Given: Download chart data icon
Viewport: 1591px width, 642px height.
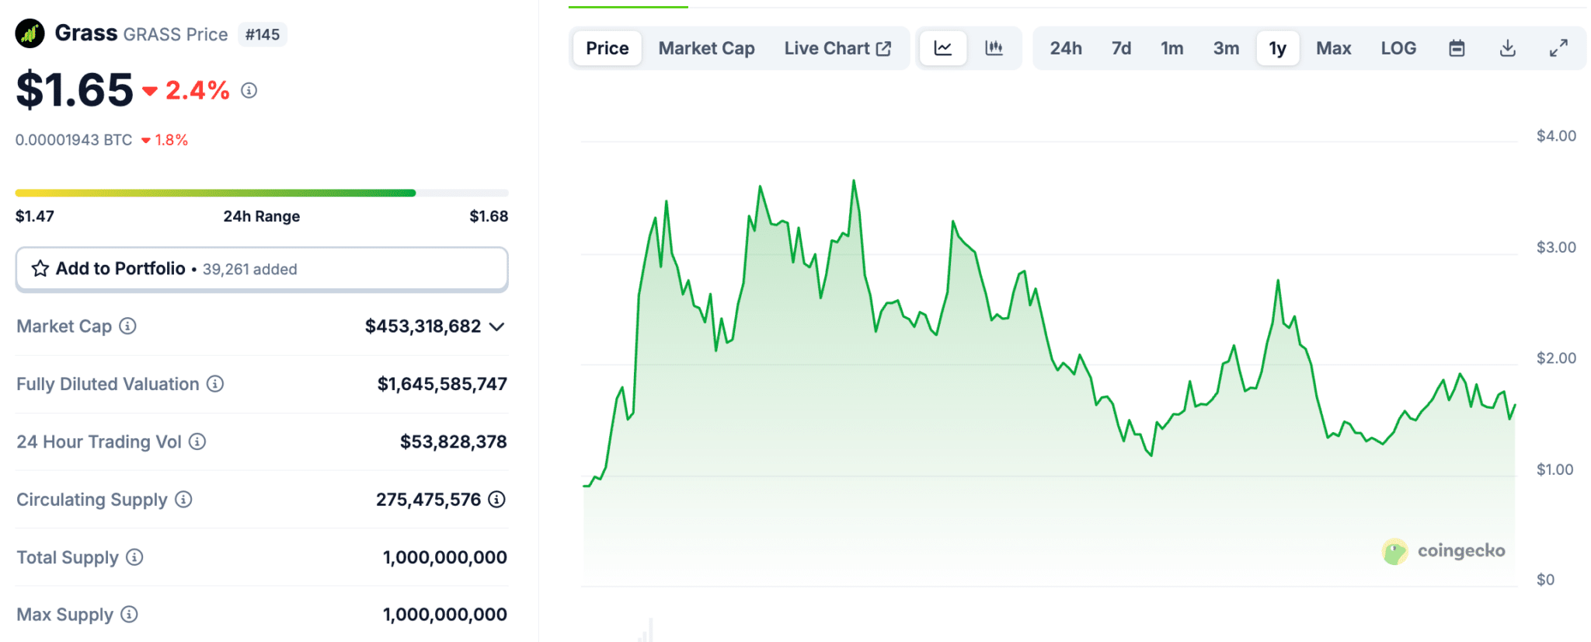Looking at the screenshot, I should point(1507,48).
